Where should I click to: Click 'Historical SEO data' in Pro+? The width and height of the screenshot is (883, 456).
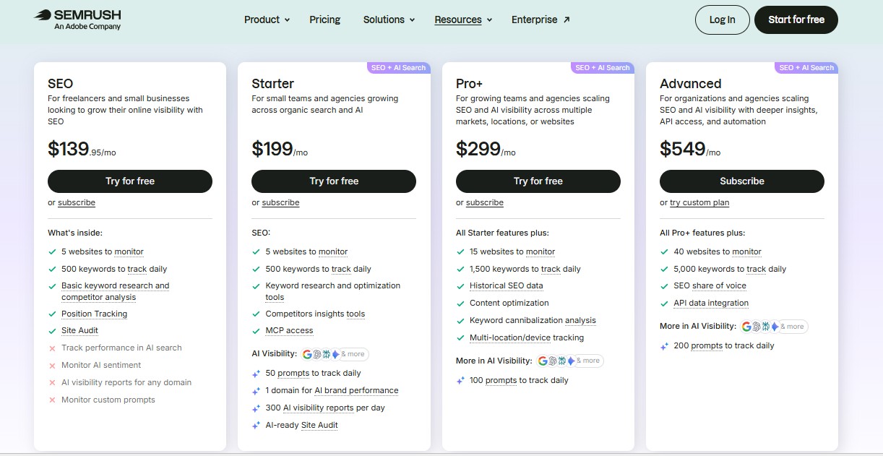506,285
